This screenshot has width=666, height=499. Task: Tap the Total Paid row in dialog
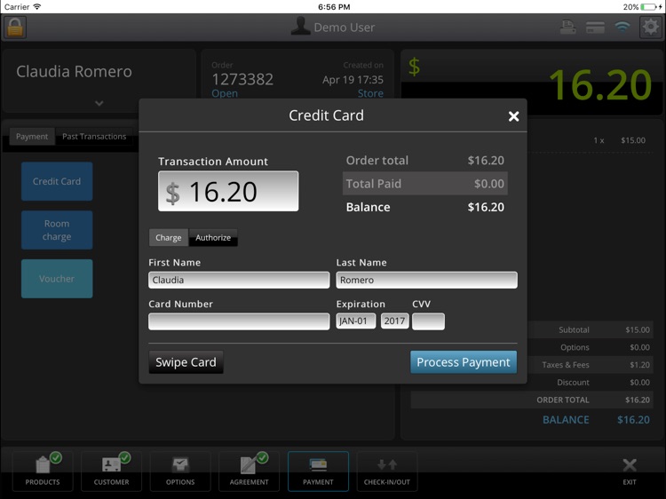coord(425,184)
